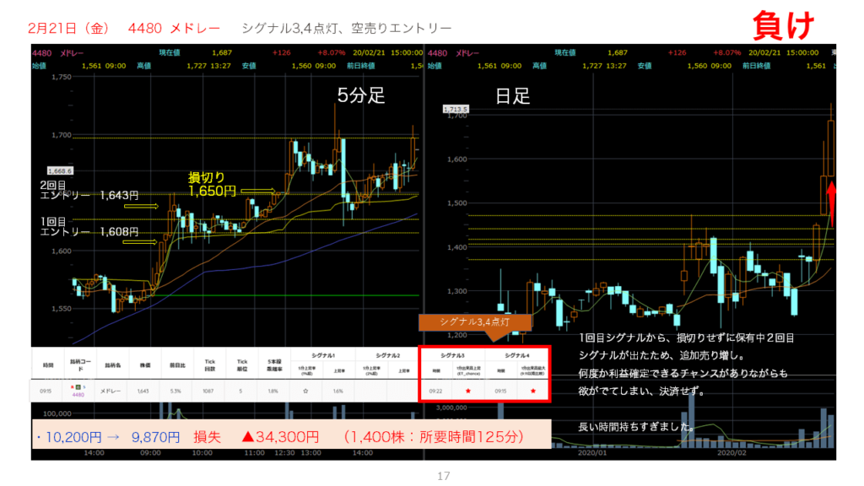
Task: Click the シグナル3 group header
Action: tap(452, 355)
